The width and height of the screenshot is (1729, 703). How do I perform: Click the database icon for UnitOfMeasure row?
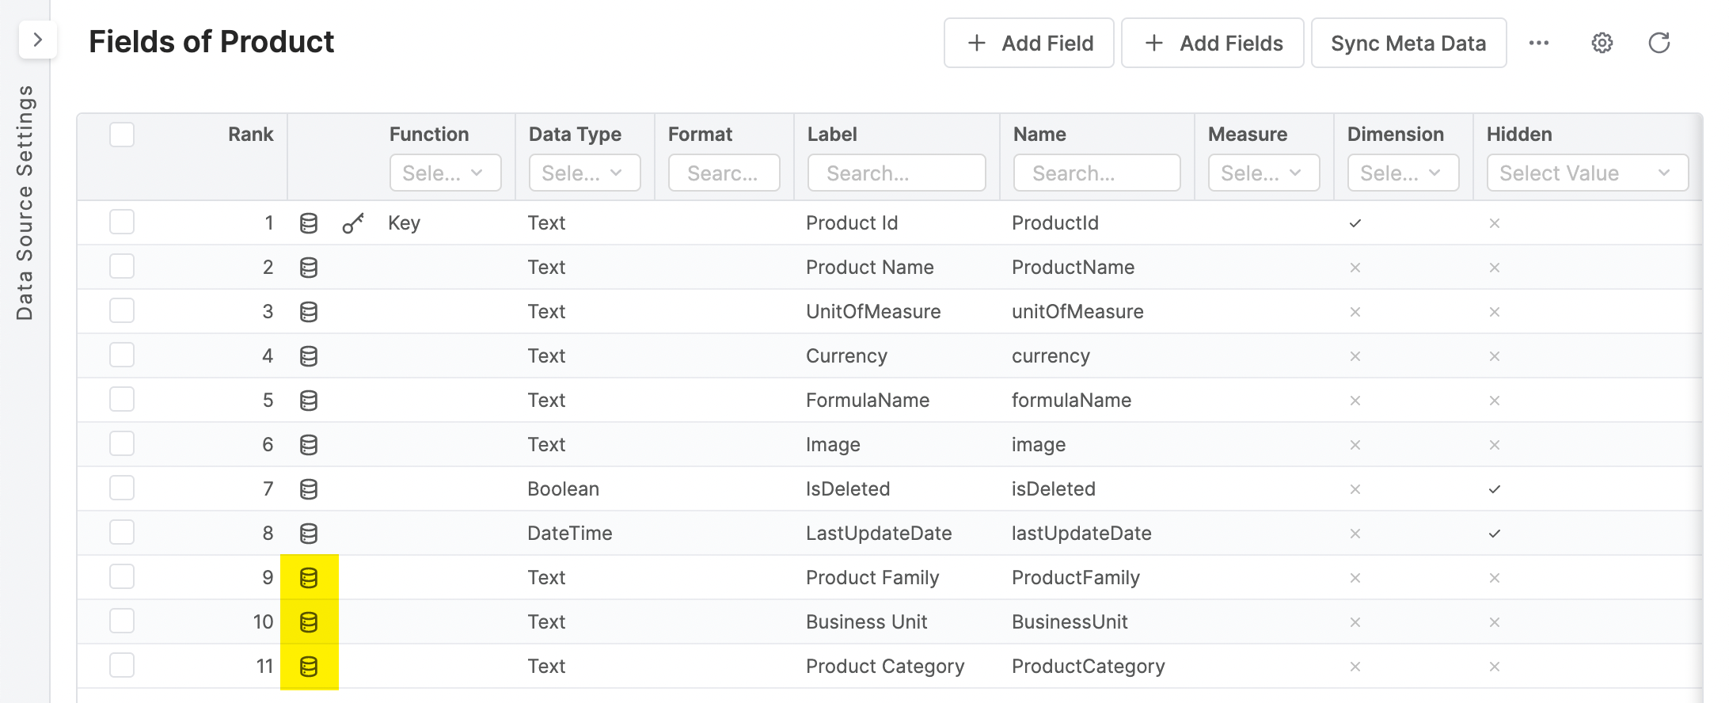point(309,312)
